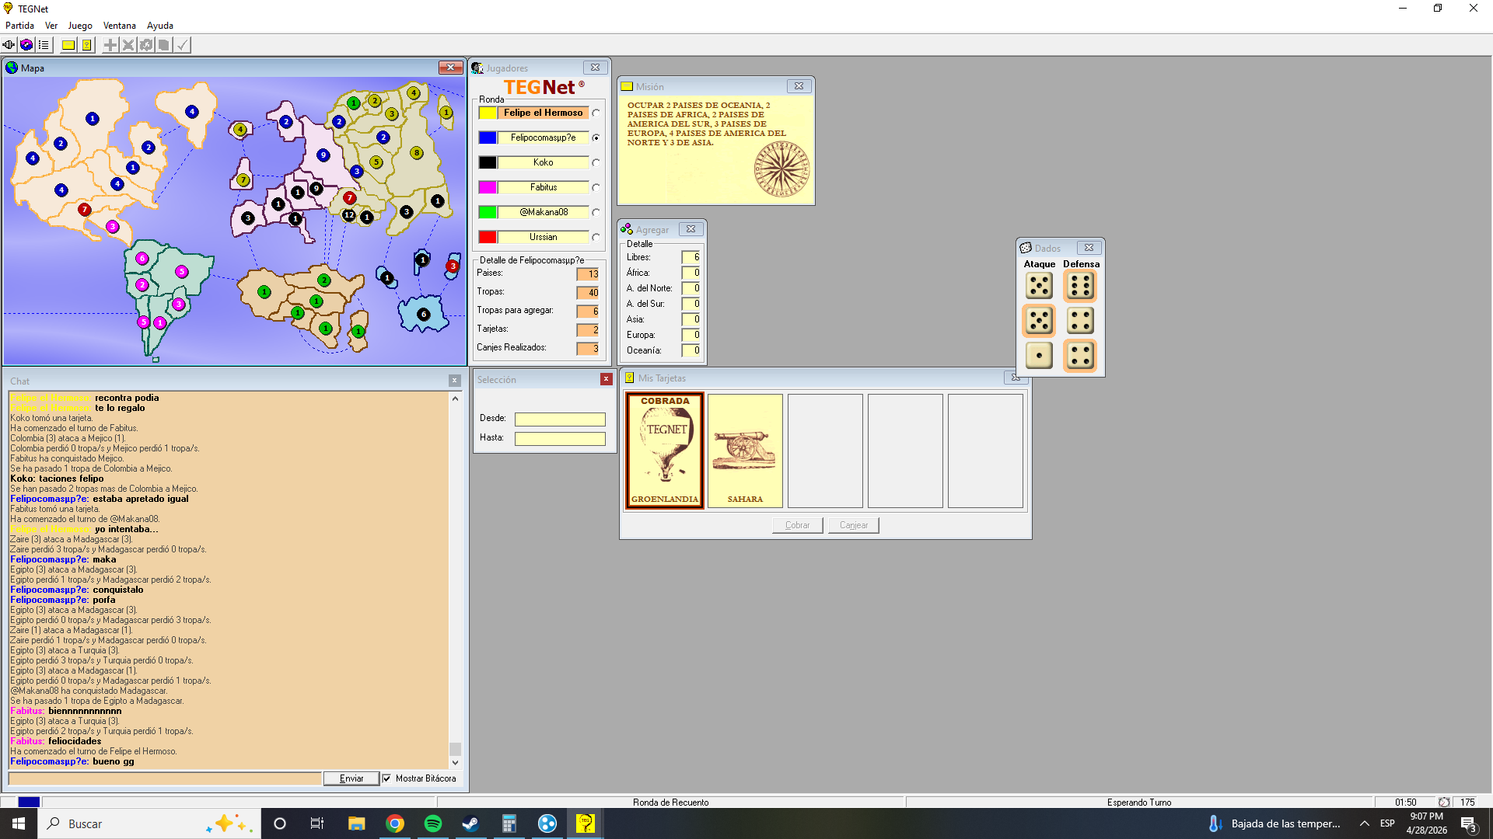The height and width of the screenshot is (839, 1493).
Task: Click the Canjear button
Action: click(x=853, y=525)
